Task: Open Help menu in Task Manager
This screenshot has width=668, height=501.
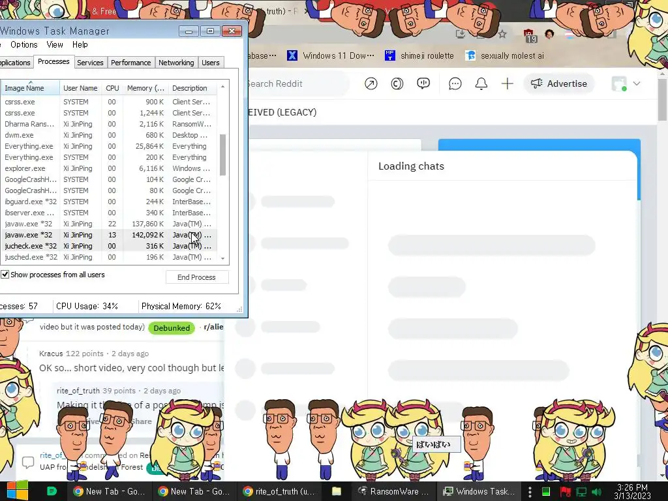Action: (80, 45)
